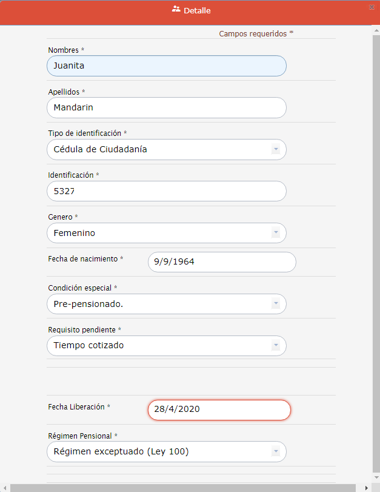Expand the Genero dropdown showing Femenino
380x492 pixels.
point(275,233)
